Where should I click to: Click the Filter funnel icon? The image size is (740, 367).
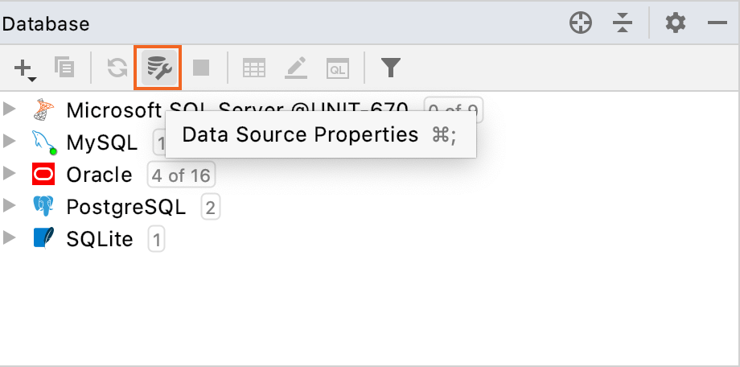391,68
